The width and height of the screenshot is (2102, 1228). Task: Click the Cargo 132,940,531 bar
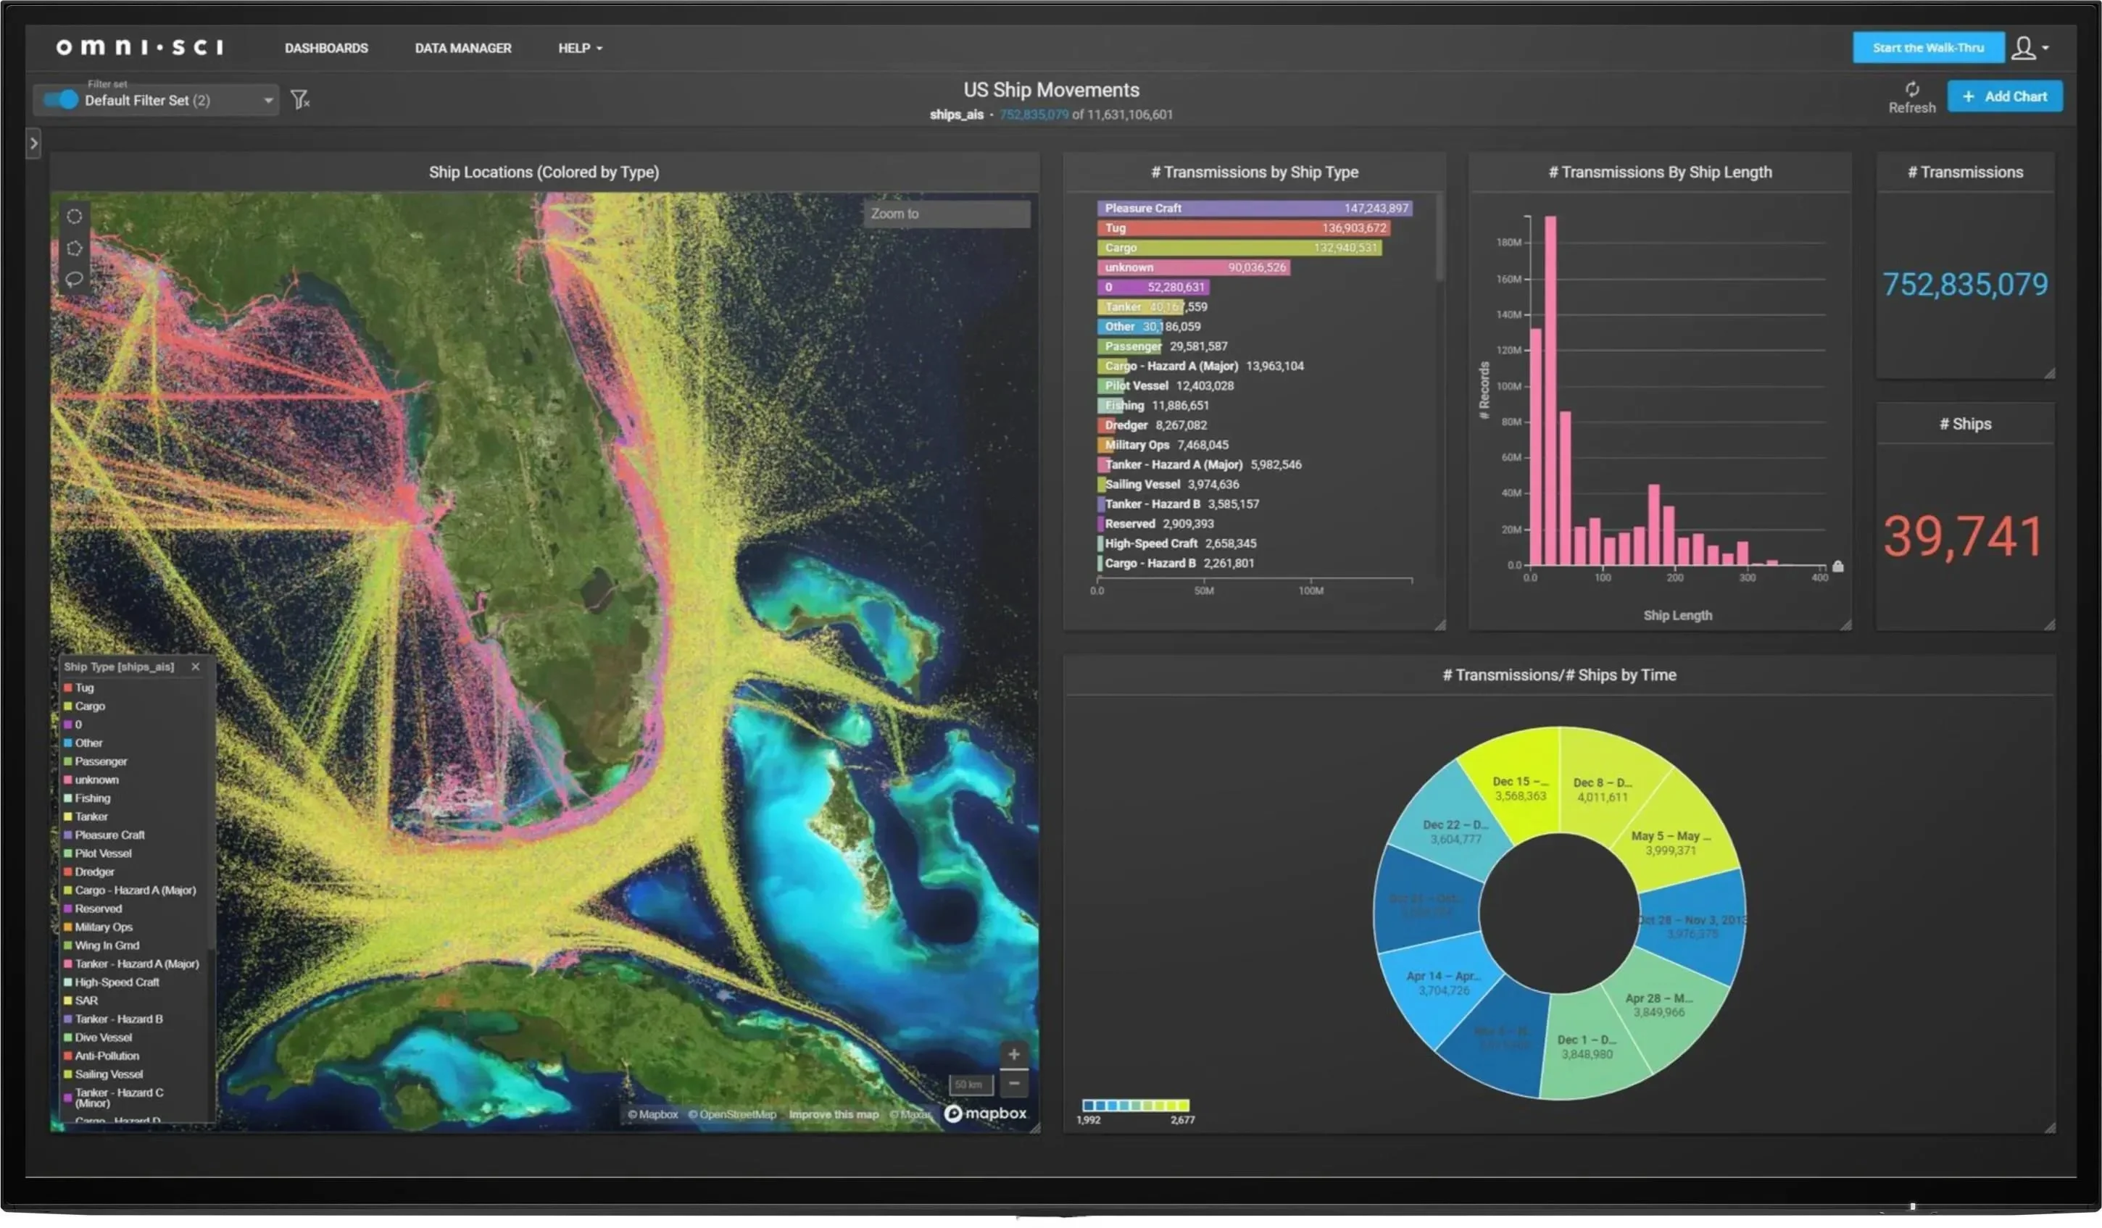[1239, 248]
